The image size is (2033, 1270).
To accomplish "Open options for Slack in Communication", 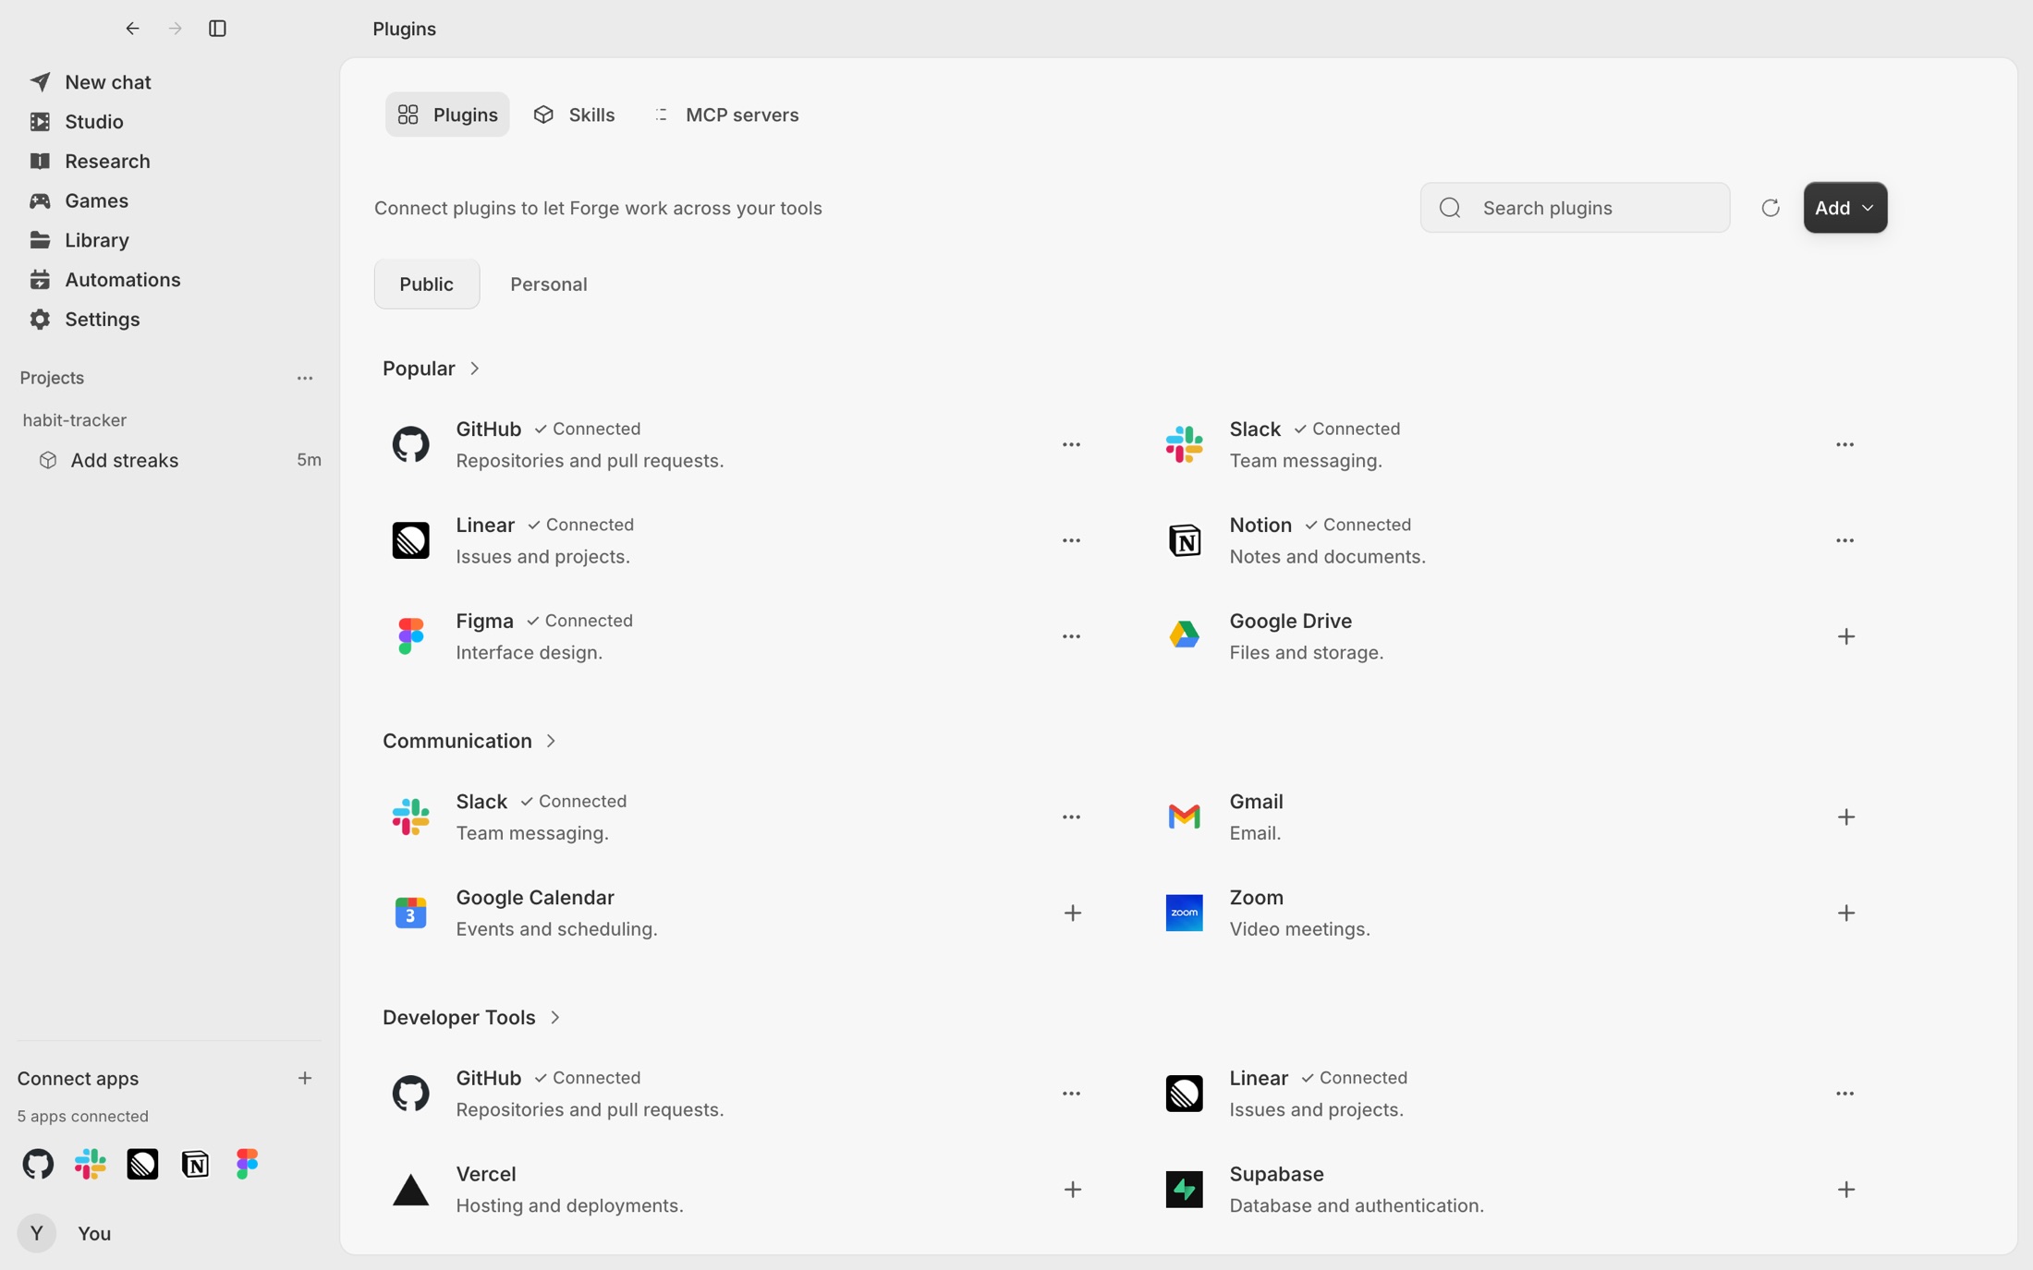I will pyautogui.click(x=1071, y=817).
